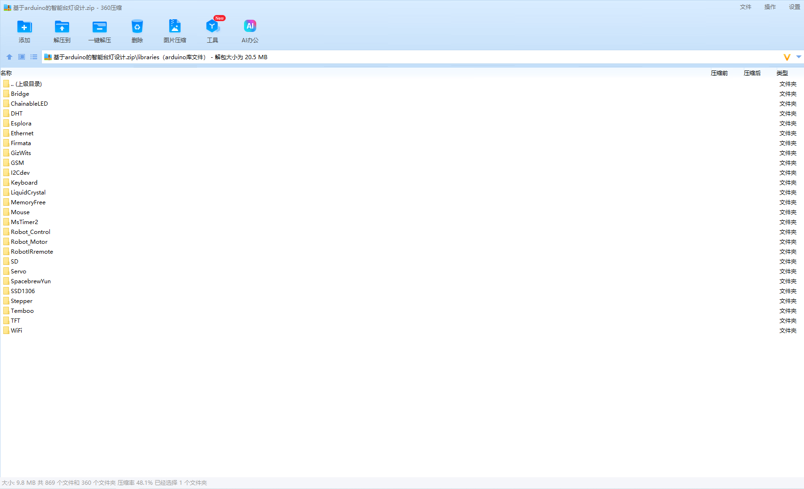Viewport: 804px width, 489px height.
Task: Switch to list view mode icon
Action: point(34,57)
